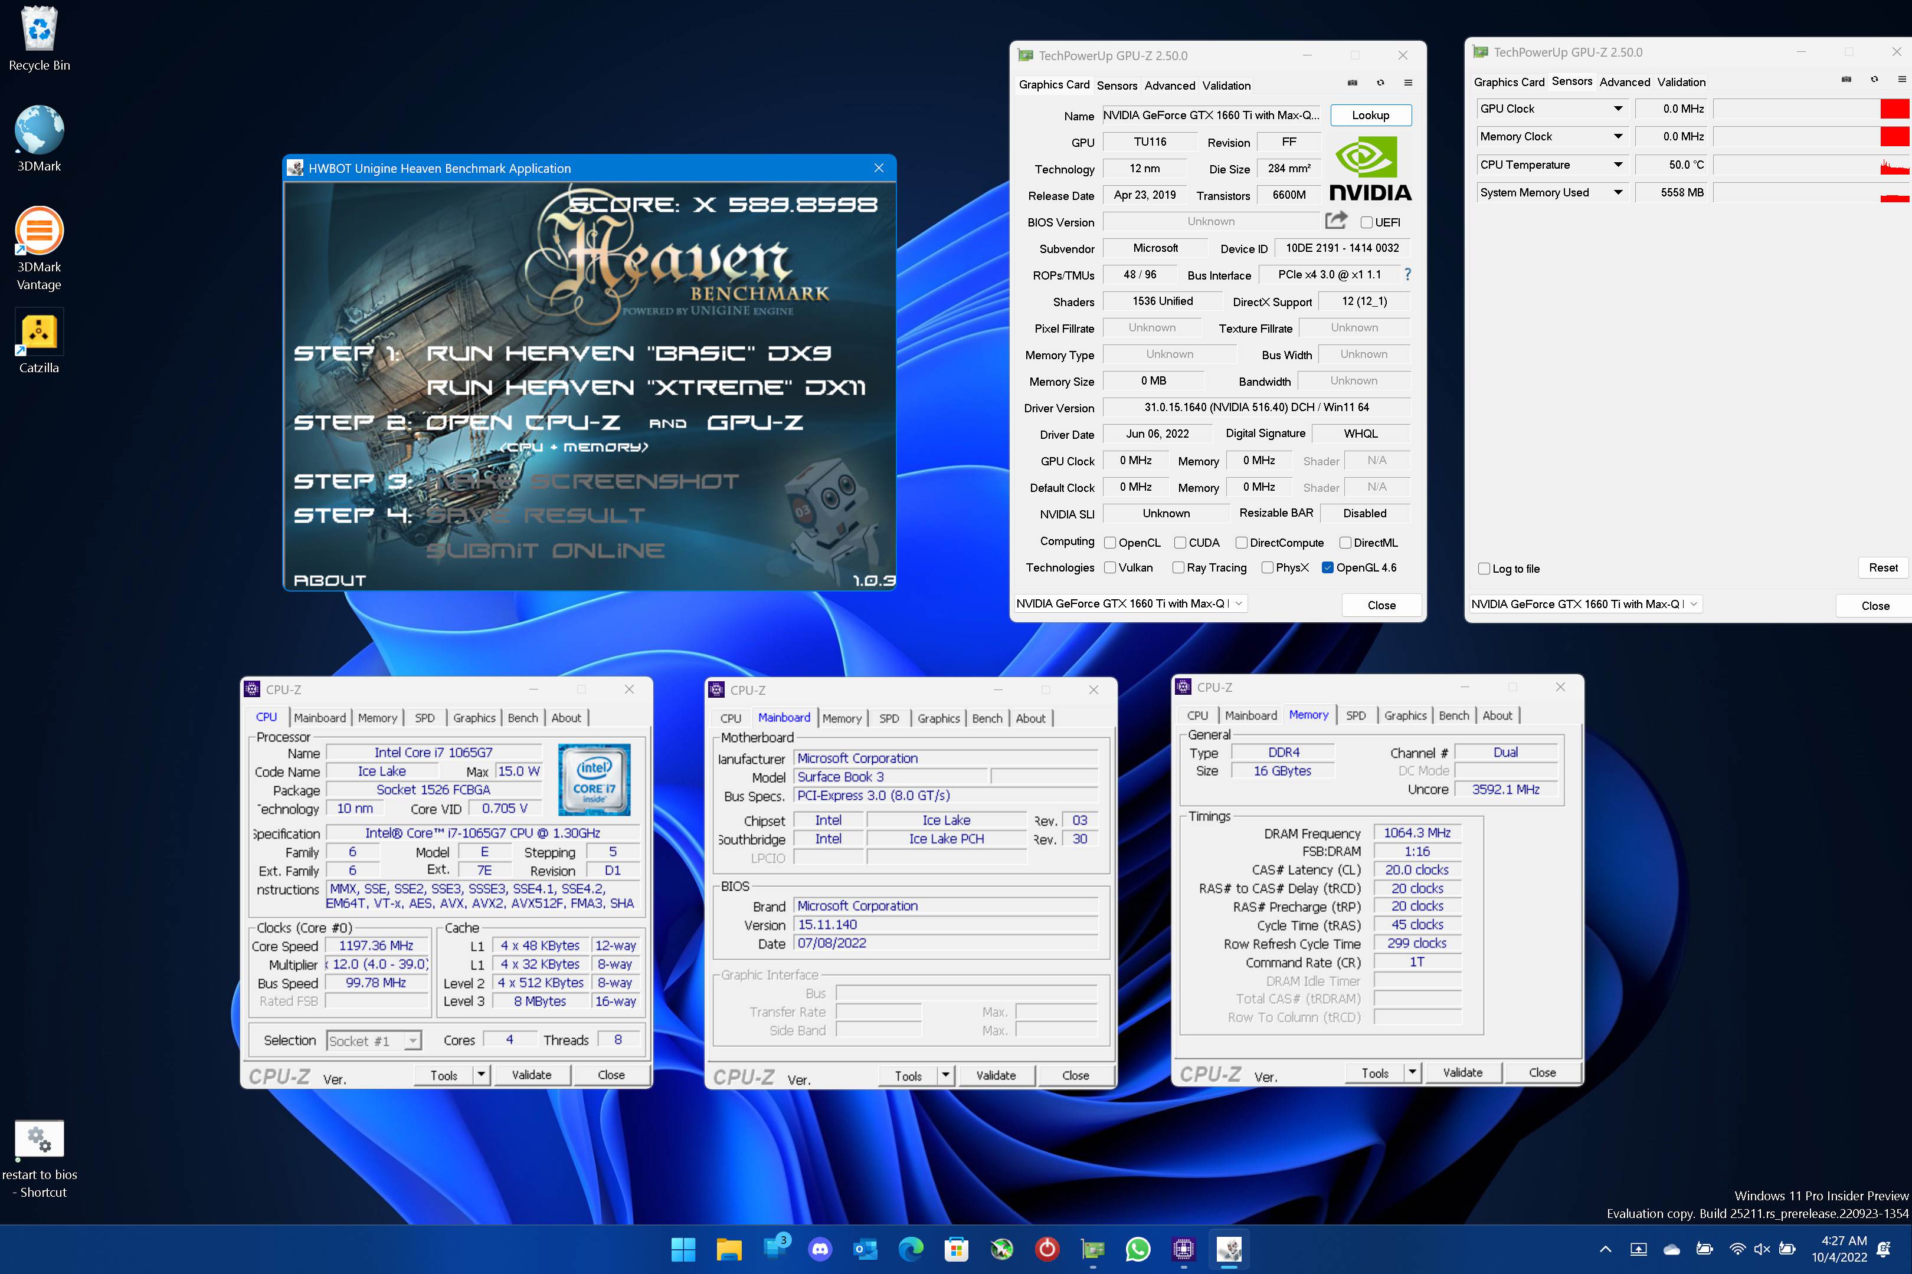Click the Intel Core i7 logo in CPU-Z
Viewport: 1912px width, 1274px height.
click(594, 779)
